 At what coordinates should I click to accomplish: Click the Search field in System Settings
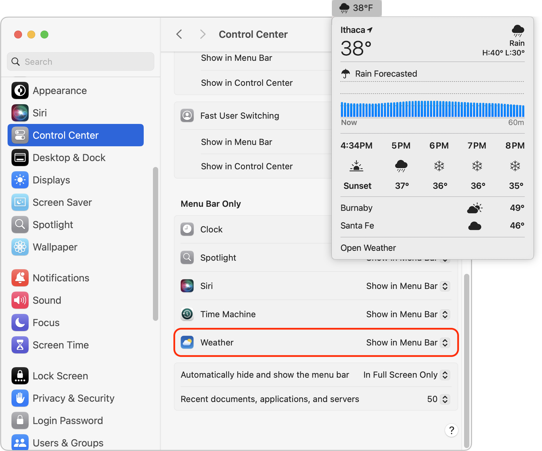(x=81, y=61)
